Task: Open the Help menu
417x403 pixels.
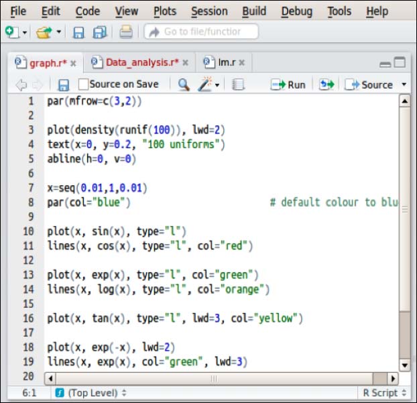Action: click(x=377, y=11)
